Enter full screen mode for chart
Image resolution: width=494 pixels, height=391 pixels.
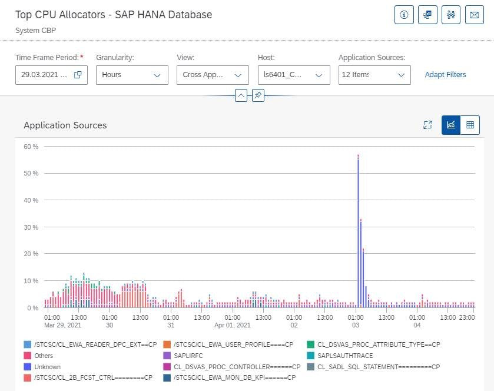pos(428,125)
